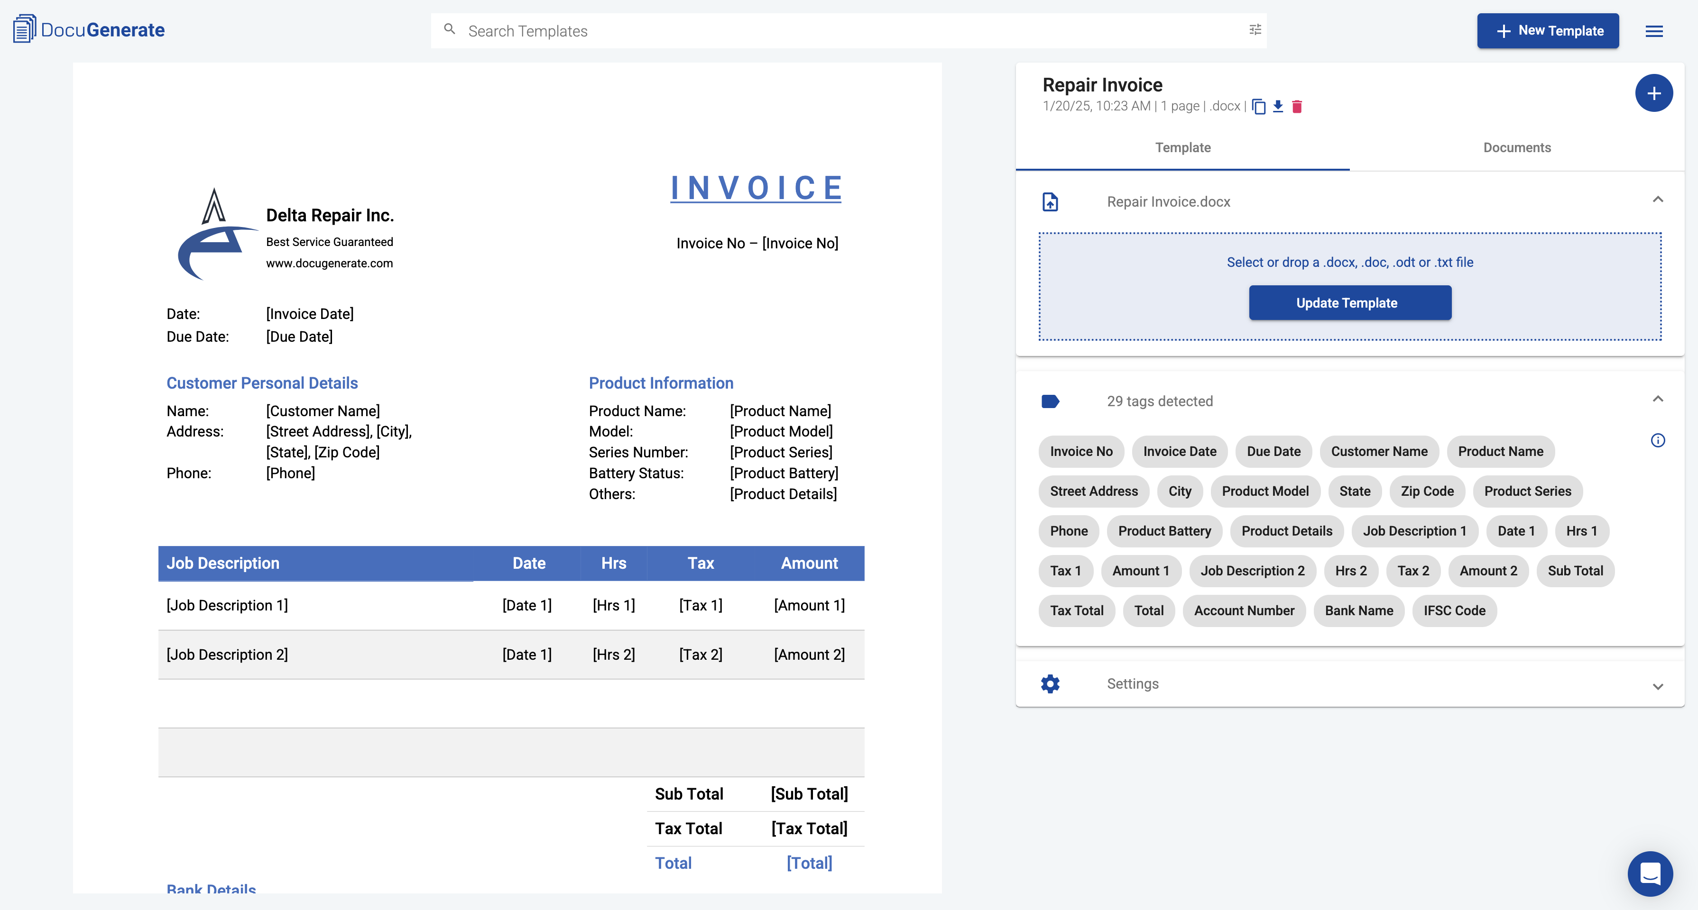This screenshot has width=1698, height=910.
Task: Click the IFSC Code tag chip
Action: (1453, 611)
